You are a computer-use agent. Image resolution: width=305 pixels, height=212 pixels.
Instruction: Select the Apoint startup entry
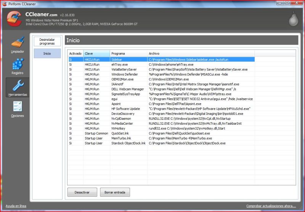(x=161, y=104)
